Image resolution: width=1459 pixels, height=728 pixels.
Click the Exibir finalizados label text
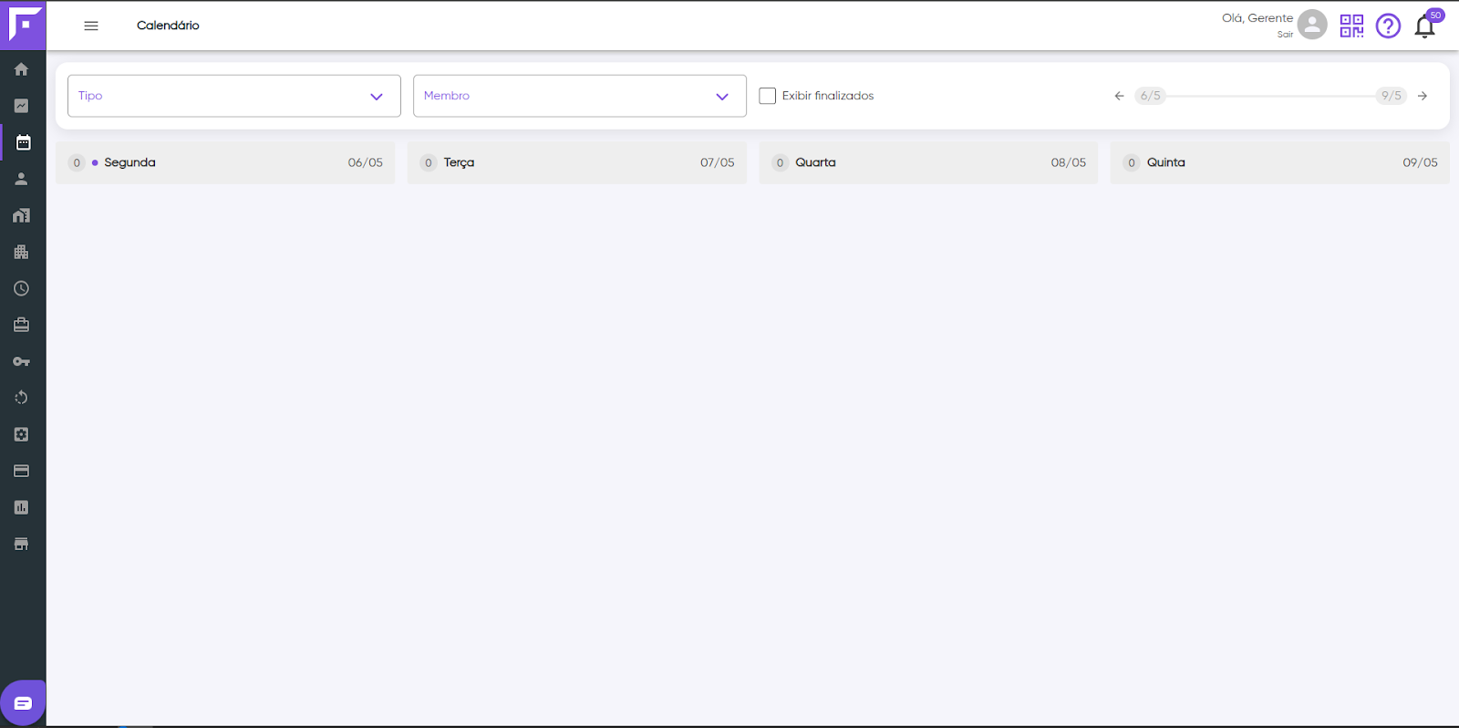[828, 96]
